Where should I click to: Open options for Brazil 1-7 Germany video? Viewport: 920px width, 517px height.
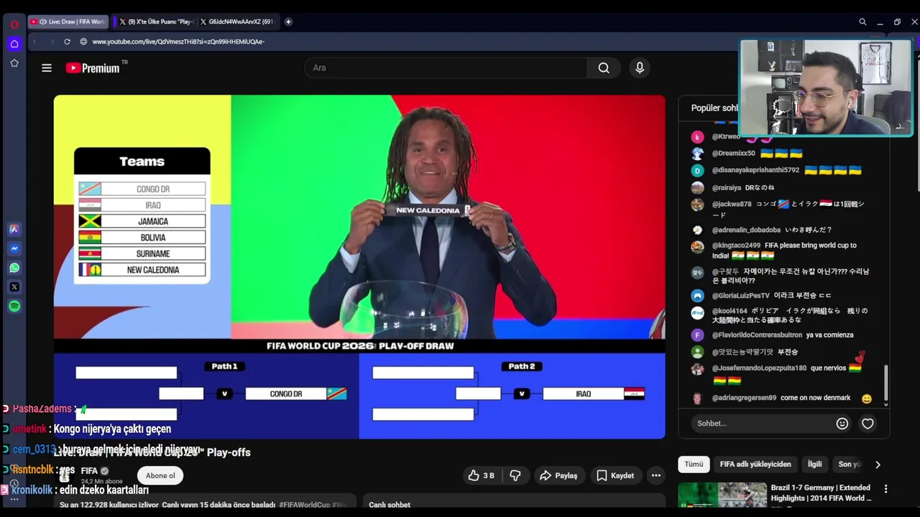pos(885,489)
